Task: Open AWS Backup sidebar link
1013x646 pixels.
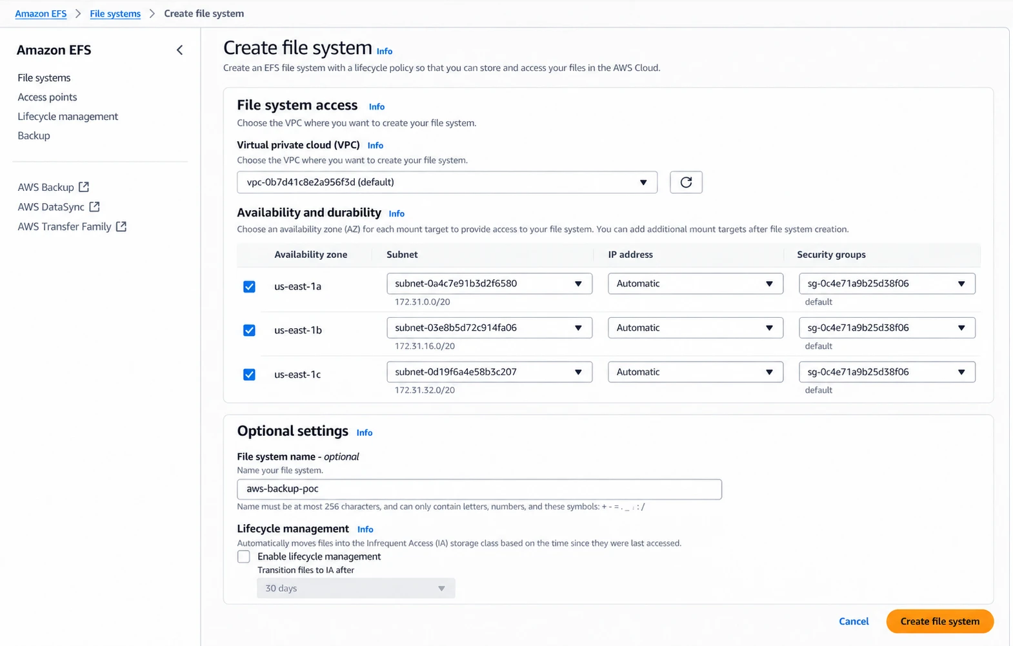Action: [x=46, y=187]
